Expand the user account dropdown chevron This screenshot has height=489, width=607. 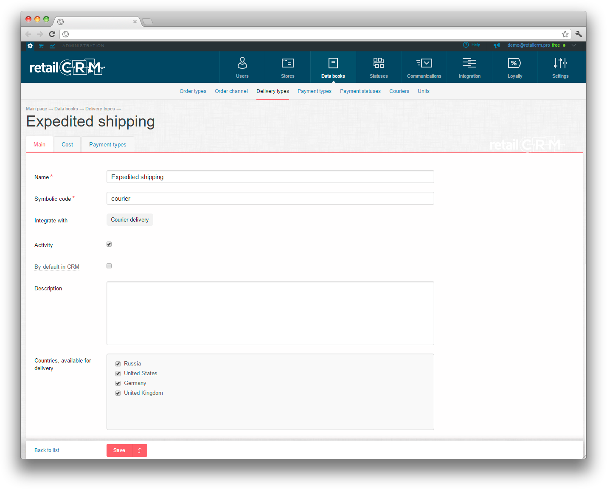(573, 45)
